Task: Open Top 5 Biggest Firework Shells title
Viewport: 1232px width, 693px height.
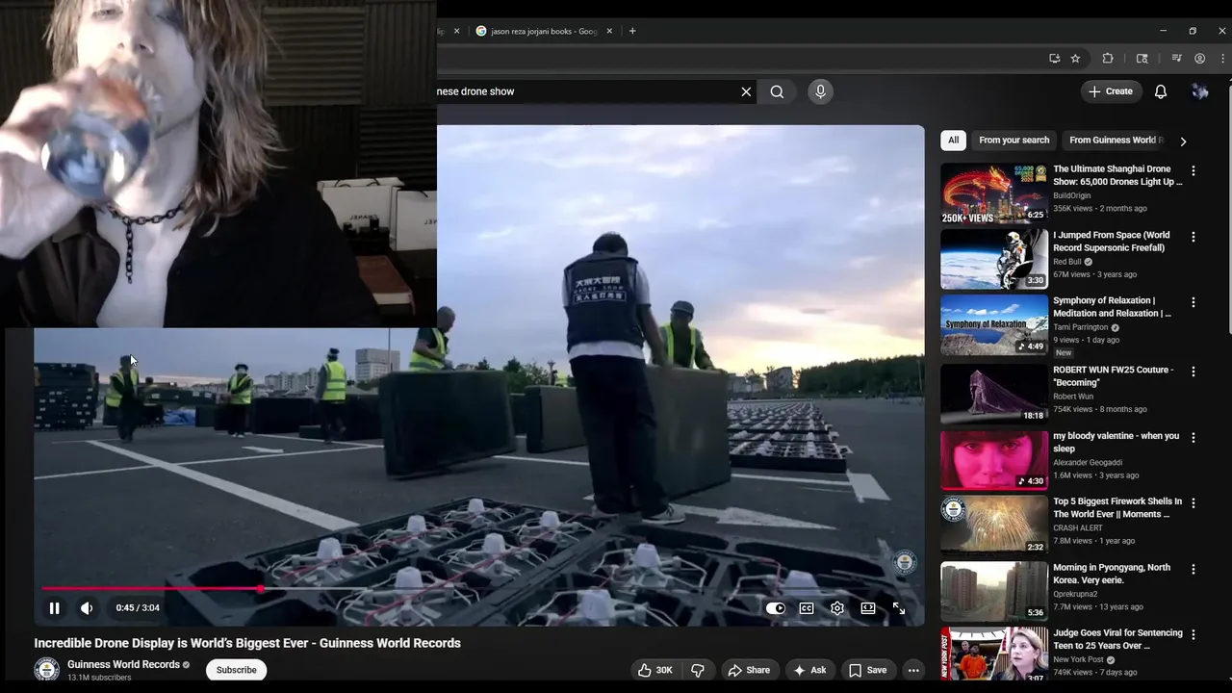Action: [1117, 508]
